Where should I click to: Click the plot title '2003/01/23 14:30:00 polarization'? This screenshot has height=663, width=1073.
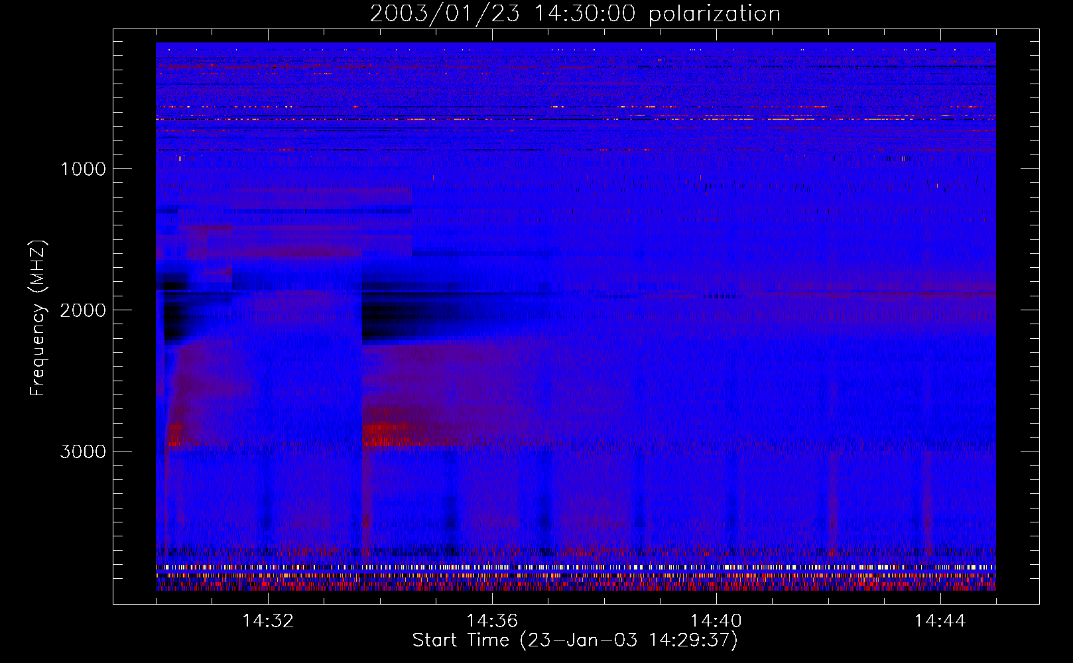point(575,13)
